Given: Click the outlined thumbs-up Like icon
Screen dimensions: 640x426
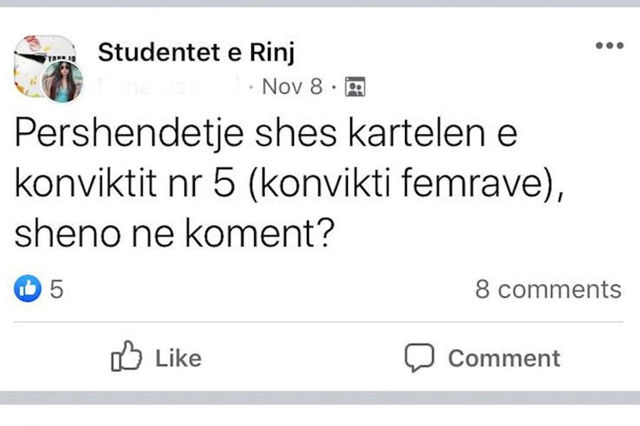Looking at the screenshot, I should (127, 358).
